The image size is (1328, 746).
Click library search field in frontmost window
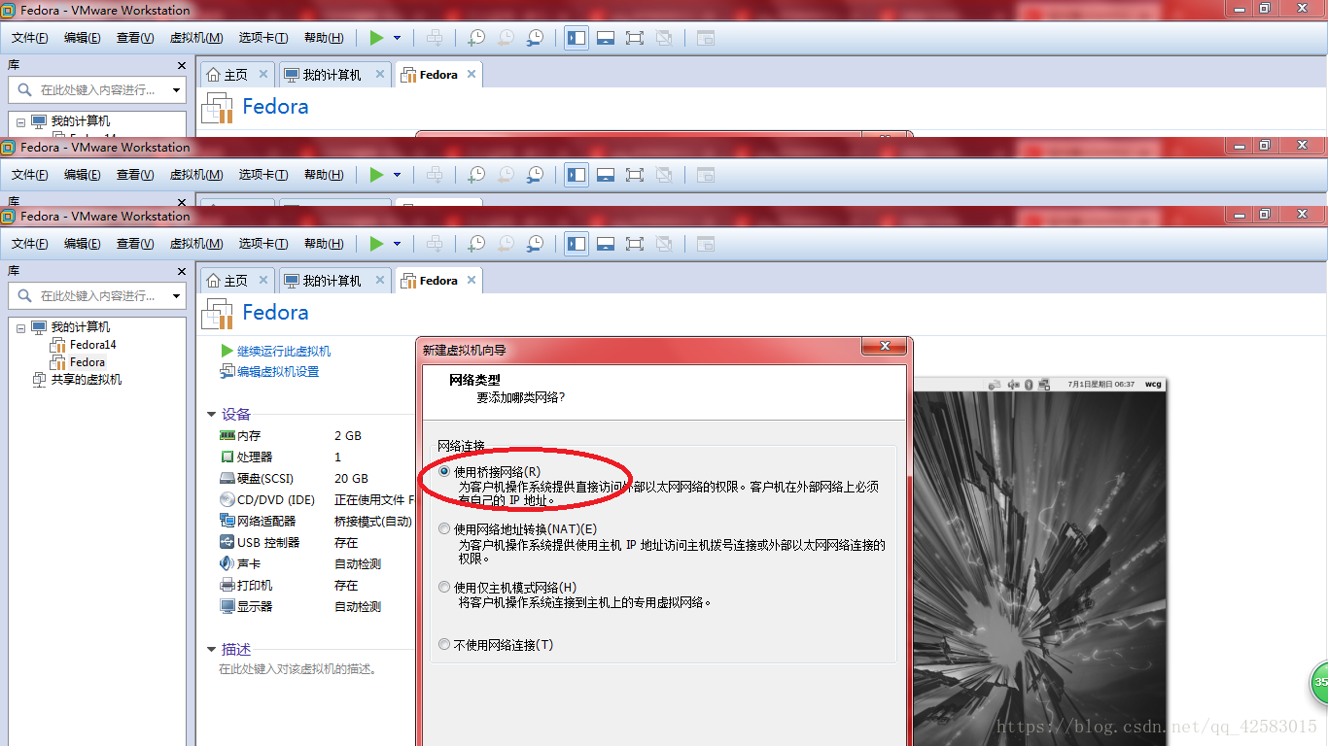[97, 296]
